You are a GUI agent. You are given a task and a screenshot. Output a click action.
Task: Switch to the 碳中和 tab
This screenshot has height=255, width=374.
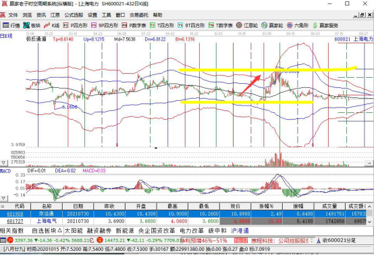[217, 231]
